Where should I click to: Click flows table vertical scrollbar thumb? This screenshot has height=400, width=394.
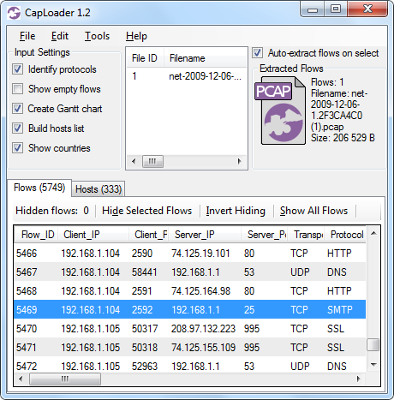click(373, 344)
